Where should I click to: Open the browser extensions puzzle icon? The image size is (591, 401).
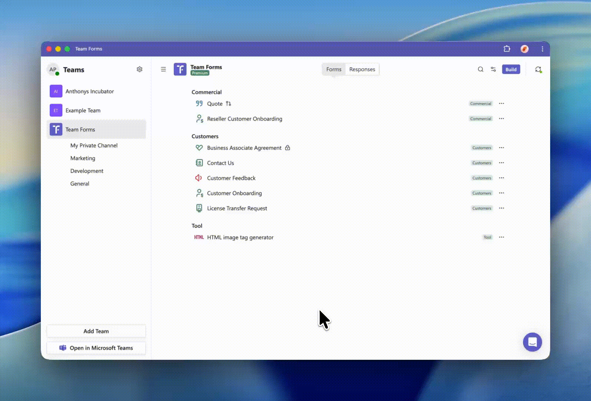click(x=507, y=49)
